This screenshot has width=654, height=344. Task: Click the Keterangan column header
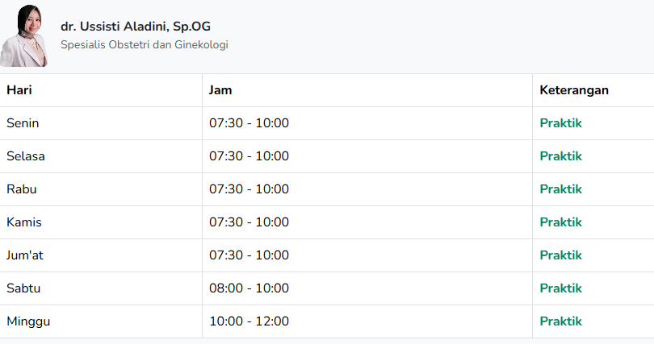(x=573, y=90)
